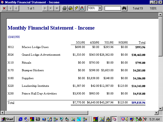
Task: Open the Printer Setup icon
Action: click(70, 8)
